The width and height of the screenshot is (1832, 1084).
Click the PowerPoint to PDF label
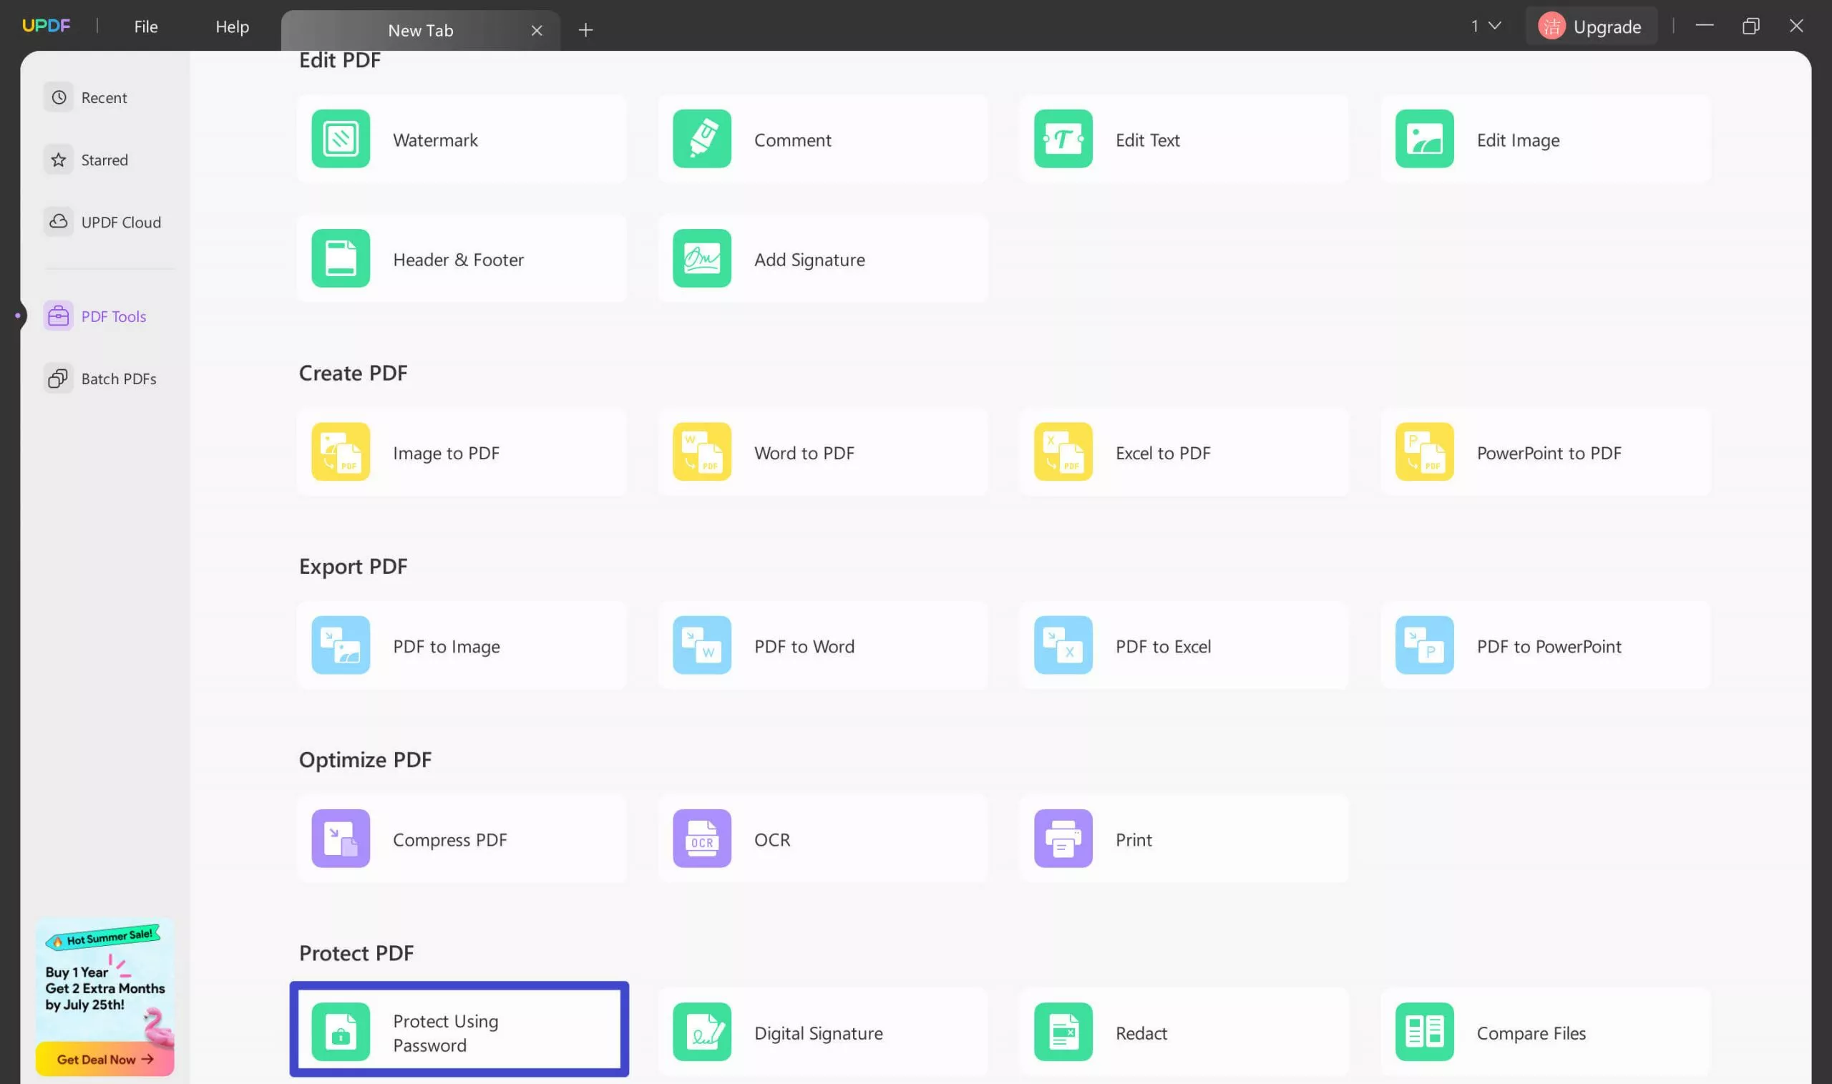[x=1549, y=454]
